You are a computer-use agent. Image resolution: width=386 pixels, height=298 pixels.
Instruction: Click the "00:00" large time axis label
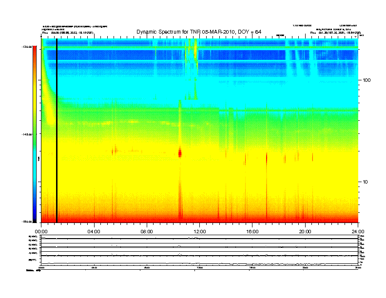click(41, 232)
